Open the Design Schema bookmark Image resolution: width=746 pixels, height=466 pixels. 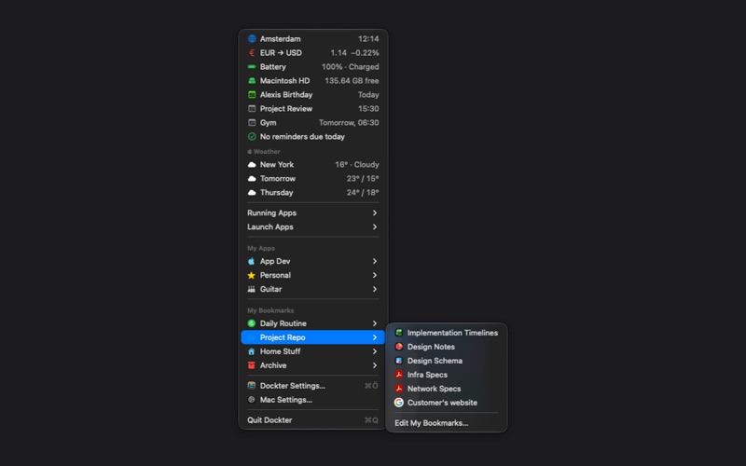[x=447, y=361]
